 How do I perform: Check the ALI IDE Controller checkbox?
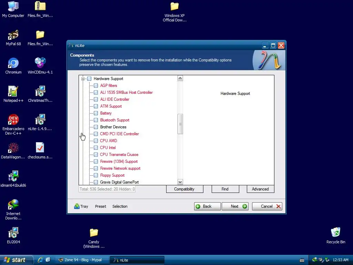[x=96, y=99]
